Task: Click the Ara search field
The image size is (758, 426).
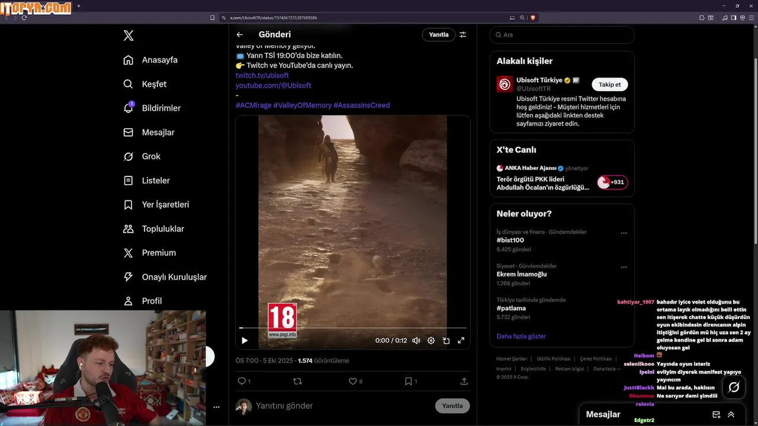Action: pyautogui.click(x=562, y=35)
